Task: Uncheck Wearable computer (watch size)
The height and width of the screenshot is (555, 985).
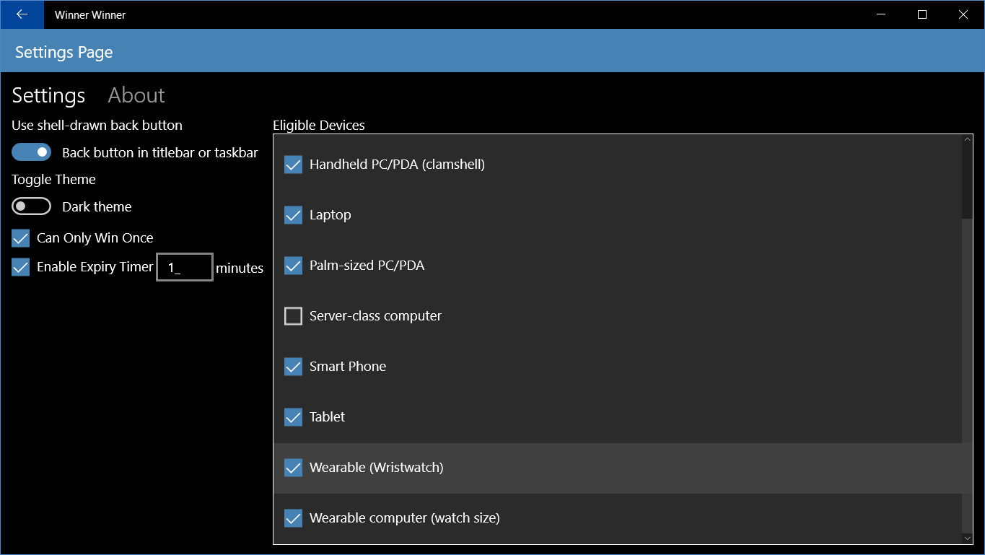Action: [293, 518]
